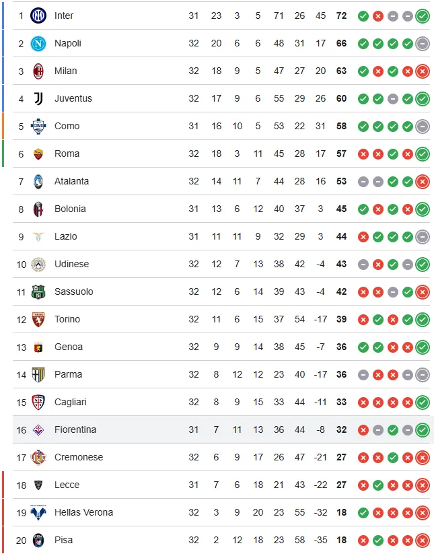Click the Juventus logo
This screenshot has width=434, height=556.
[x=38, y=98]
